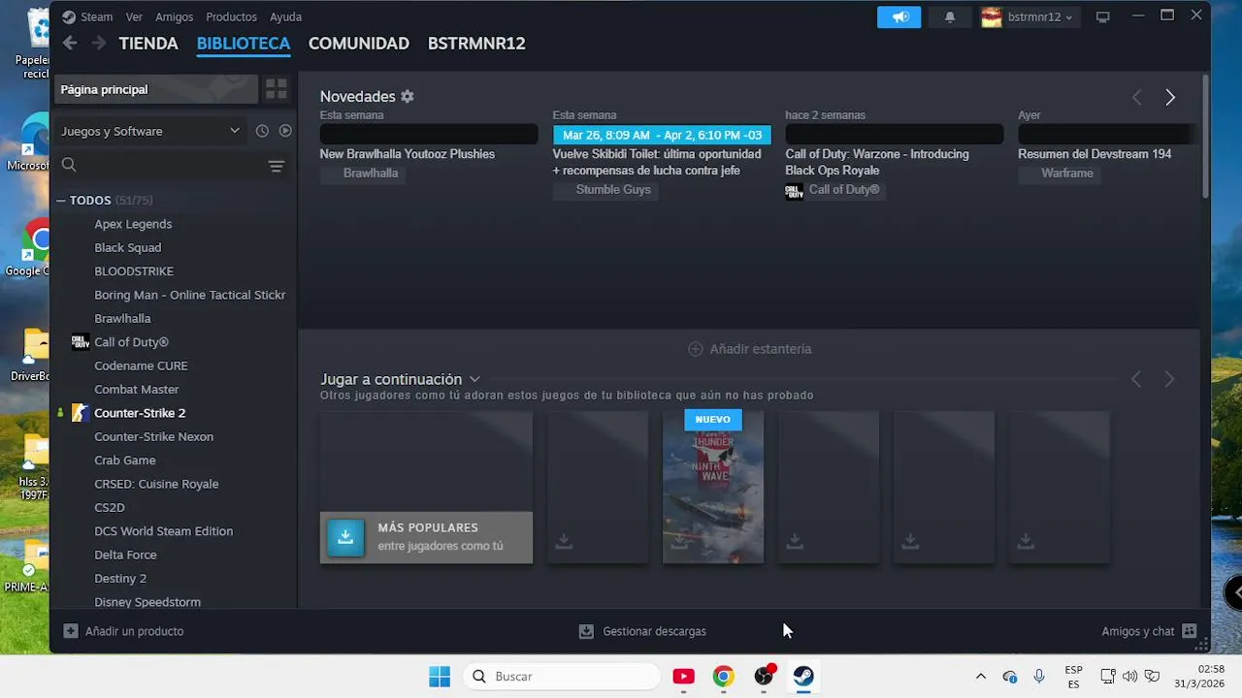Show previous Novedades items arrow
Image resolution: width=1242 pixels, height=698 pixels.
pos(1137,97)
